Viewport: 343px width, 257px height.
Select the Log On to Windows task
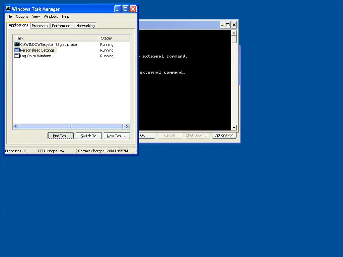[x=71, y=56]
